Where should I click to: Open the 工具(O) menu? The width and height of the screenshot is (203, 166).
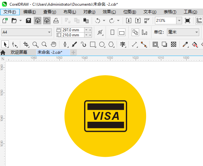(190, 12)
